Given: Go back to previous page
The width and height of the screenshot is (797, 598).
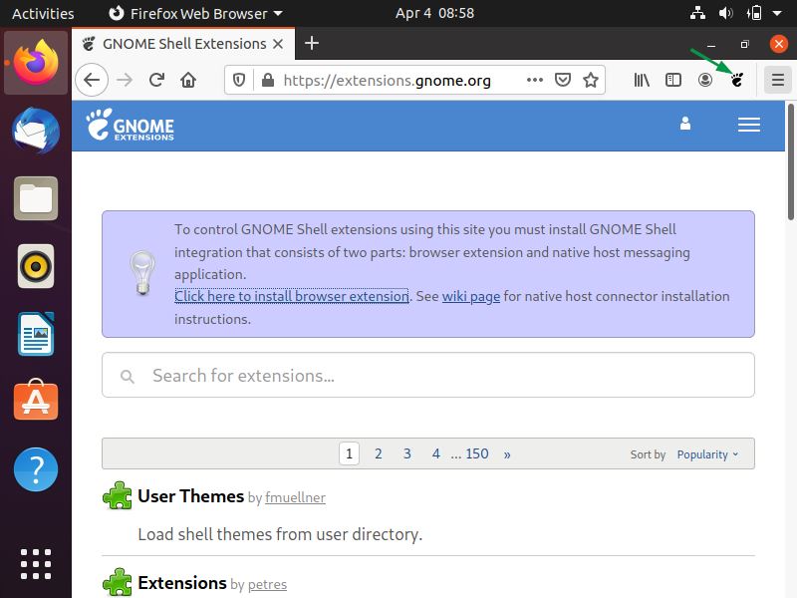Looking at the screenshot, I should tap(92, 80).
